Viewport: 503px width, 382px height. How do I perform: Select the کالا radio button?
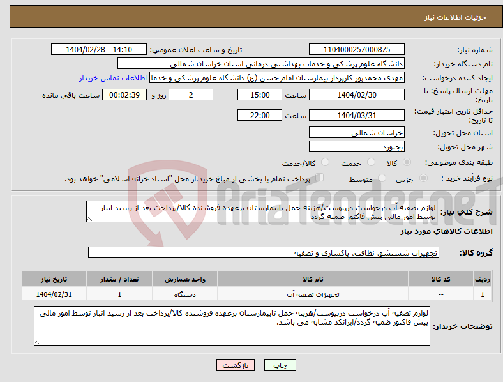click(x=407, y=162)
